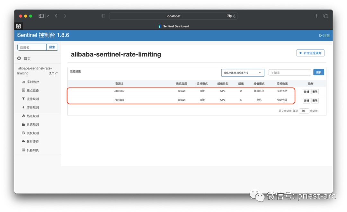Open 集群流控 cluster flow control

[32, 142]
